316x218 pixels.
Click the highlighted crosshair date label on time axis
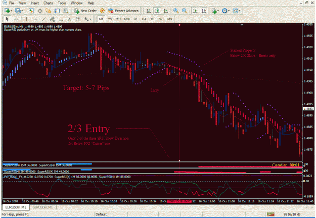pyautogui.click(x=179, y=201)
